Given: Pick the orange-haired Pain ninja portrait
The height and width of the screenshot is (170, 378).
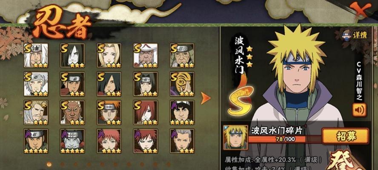Looking at the screenshot, I should click(109, 113).
